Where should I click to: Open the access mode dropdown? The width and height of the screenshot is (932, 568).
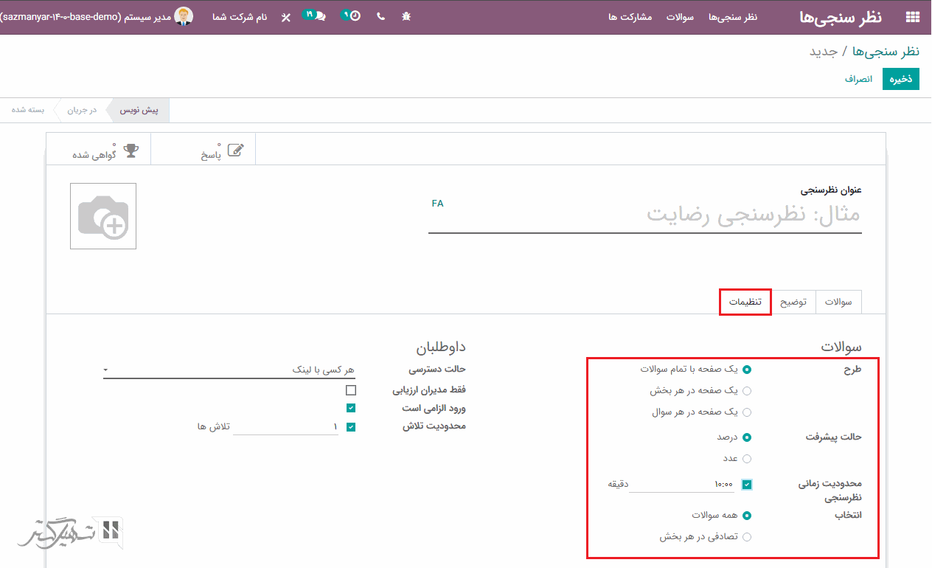[229, 370]
